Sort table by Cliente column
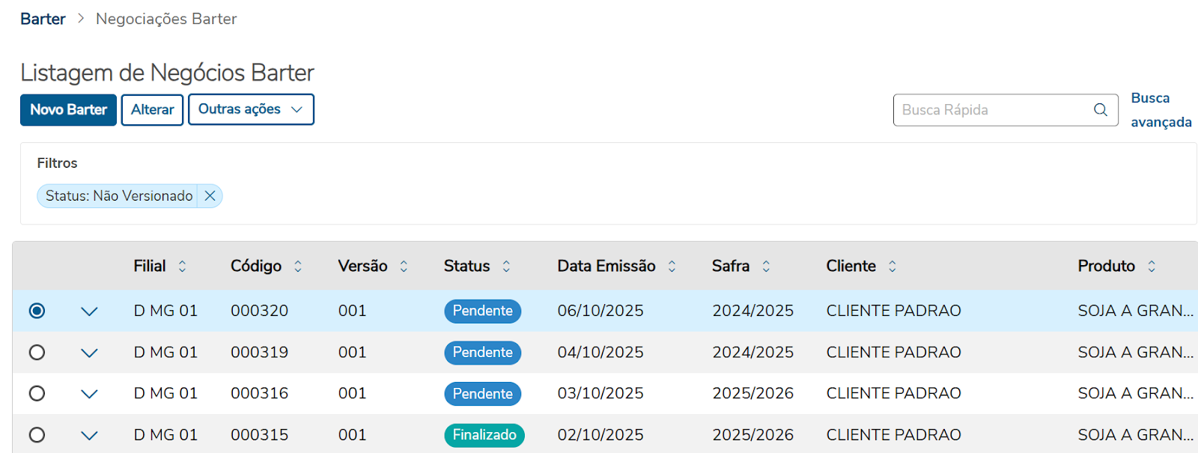 (x=892, y=267)
